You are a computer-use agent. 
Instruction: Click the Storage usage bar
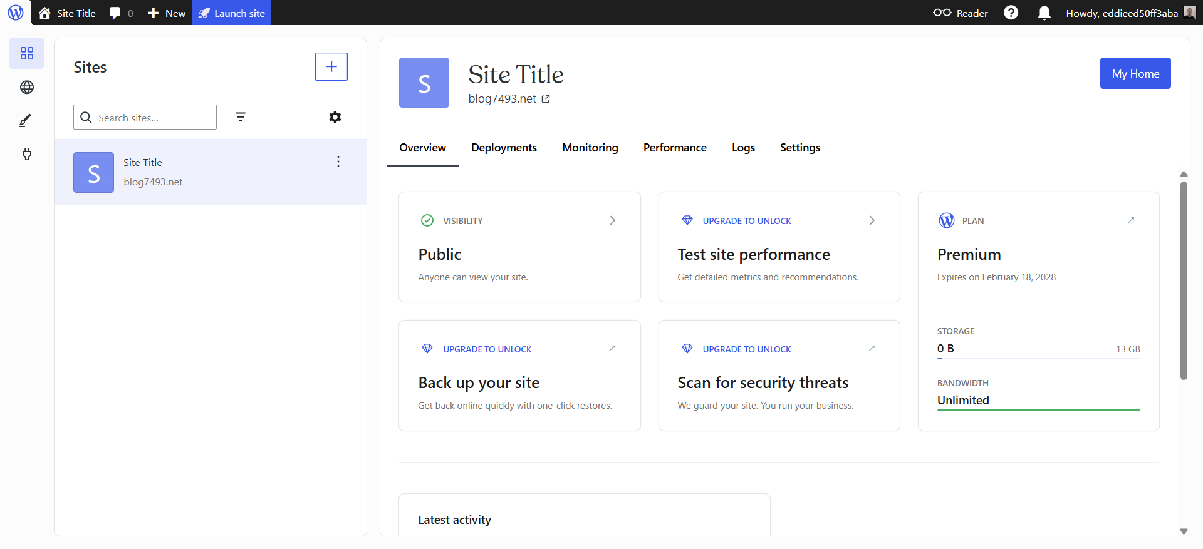tap(1038, 359)
